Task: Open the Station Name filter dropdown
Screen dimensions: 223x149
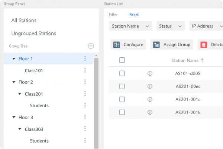Action: [130, 26]
